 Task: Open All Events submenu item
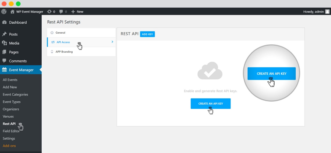coord(10,80)
